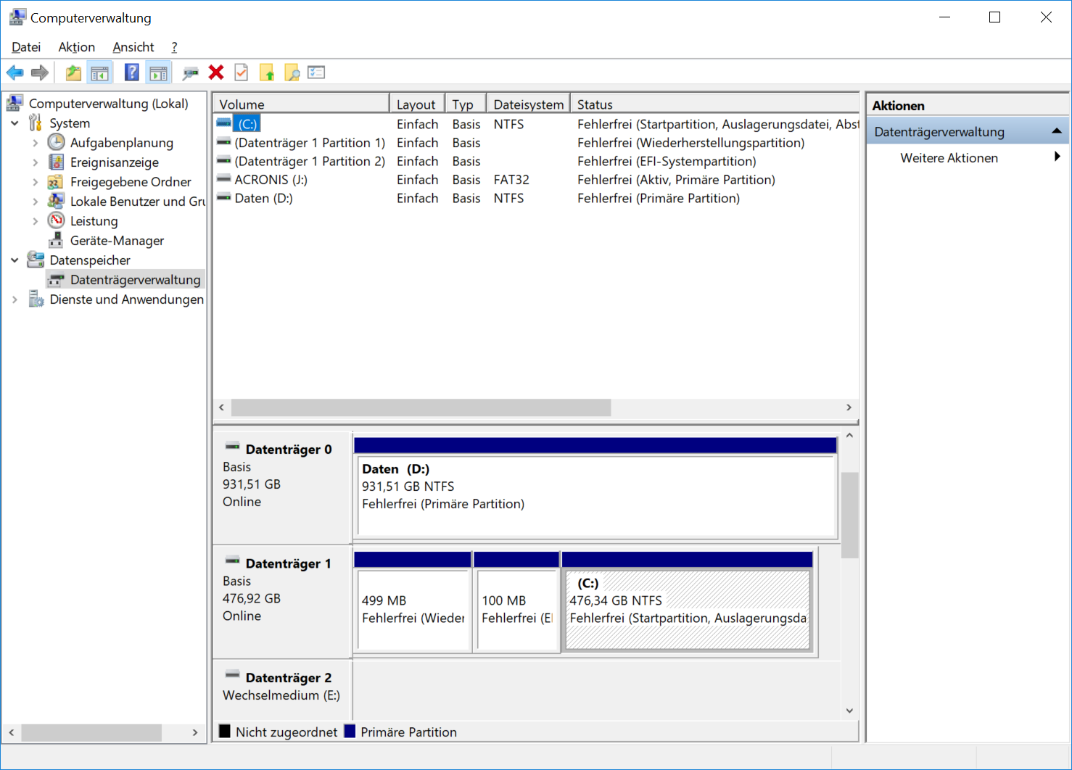Click the blue Back arrow in toolbar
This screenshot has width=1072, height=770.
tap(15, 73)
